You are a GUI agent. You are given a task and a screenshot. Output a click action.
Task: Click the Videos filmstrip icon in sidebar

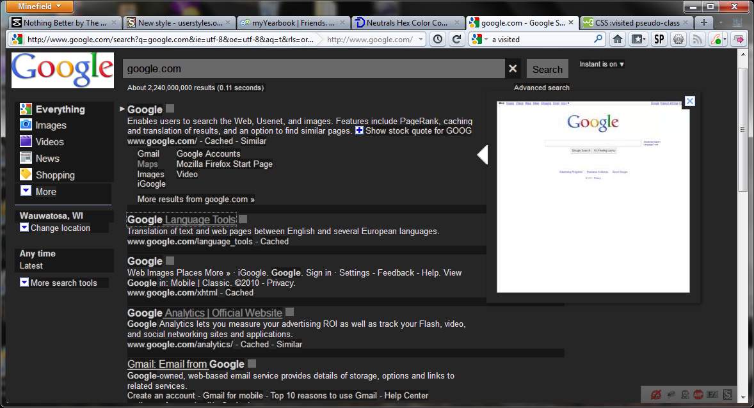point(26,141)
